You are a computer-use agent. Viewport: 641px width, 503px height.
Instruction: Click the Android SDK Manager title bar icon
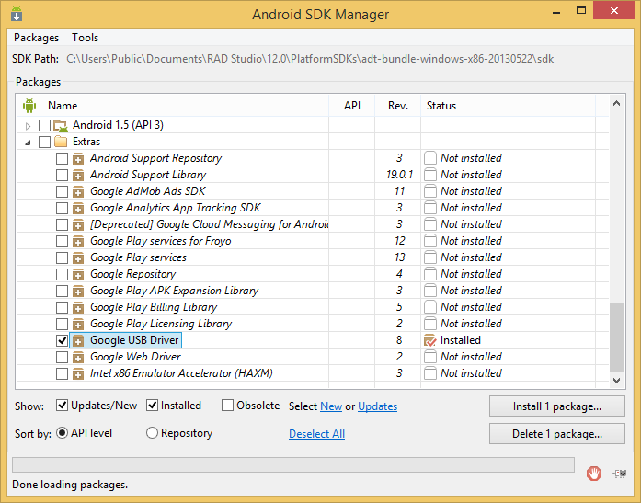[17, 14]
